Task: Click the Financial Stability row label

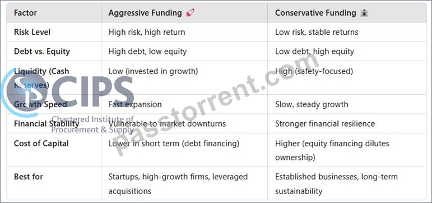Action: click(47, 123)
